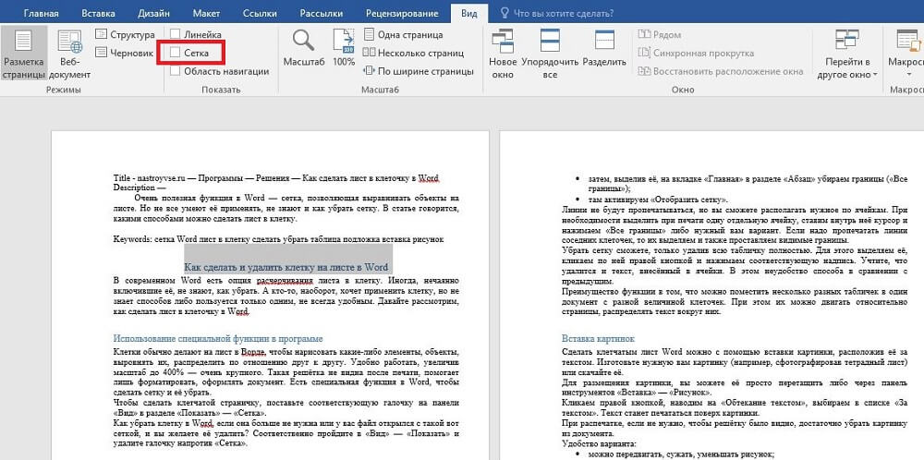Enable the Линейка checkbox
Viewport: 924px width, 460px height.
[x=176, y=34]
